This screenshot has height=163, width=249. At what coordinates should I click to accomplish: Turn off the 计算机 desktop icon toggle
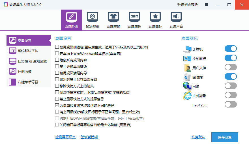coord(231,49)
